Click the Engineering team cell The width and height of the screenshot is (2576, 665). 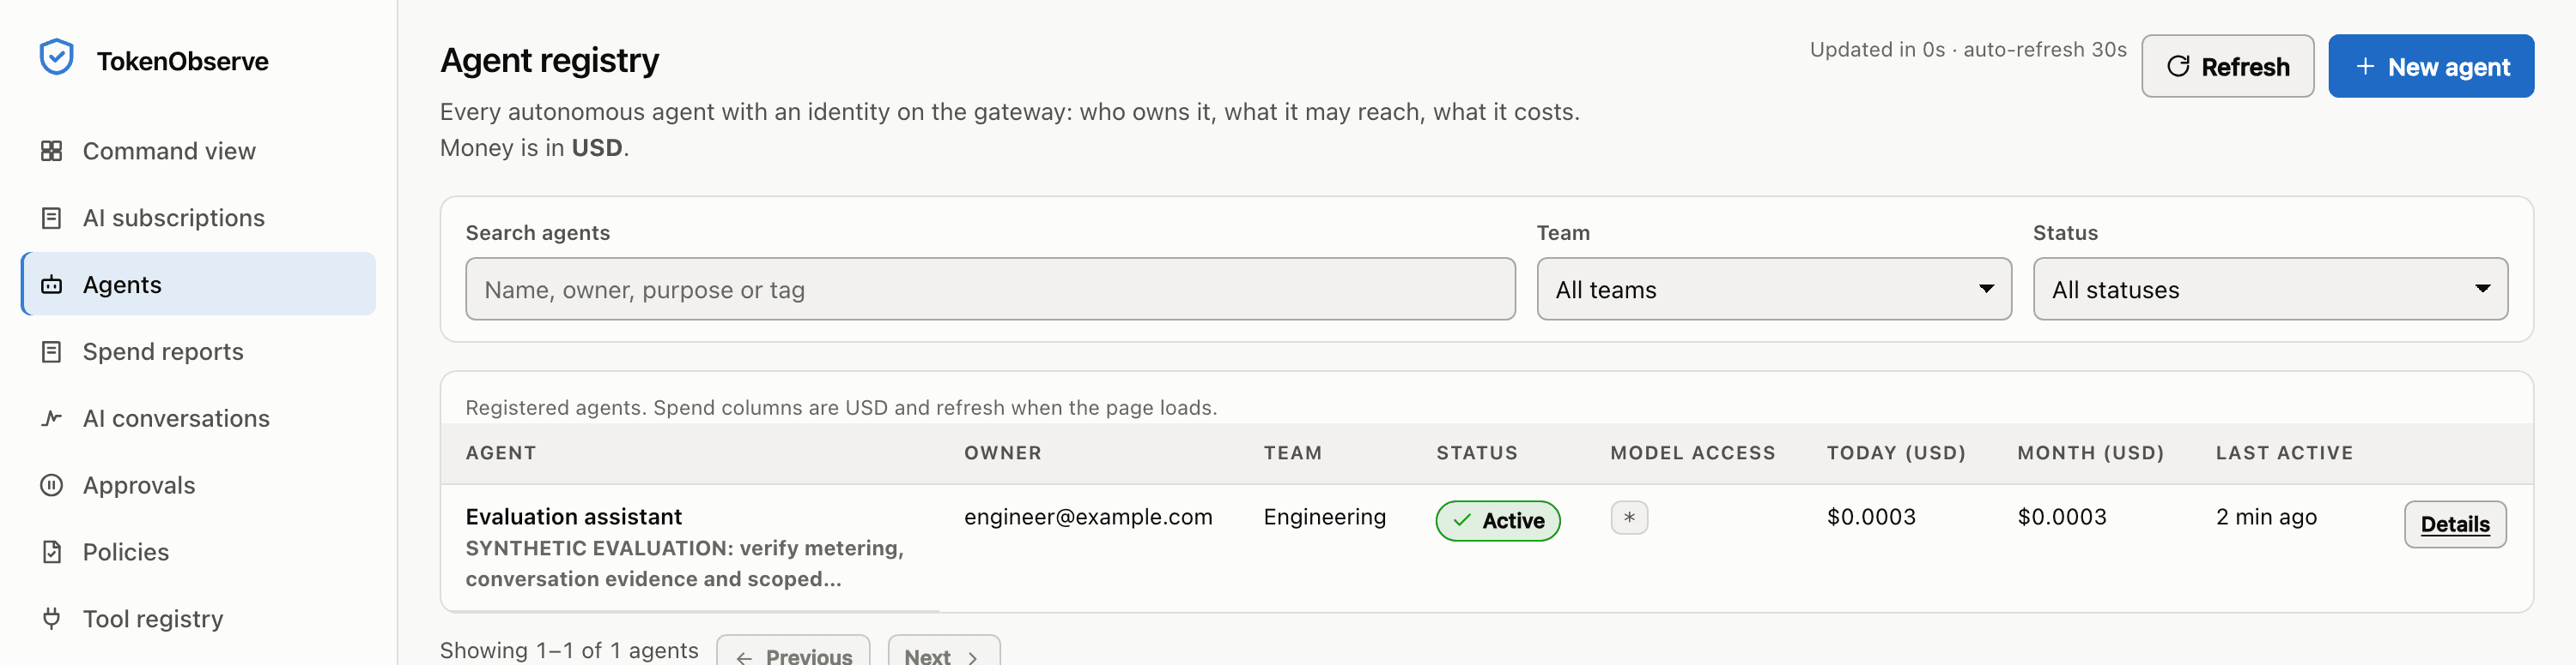tap(1325, 516)
